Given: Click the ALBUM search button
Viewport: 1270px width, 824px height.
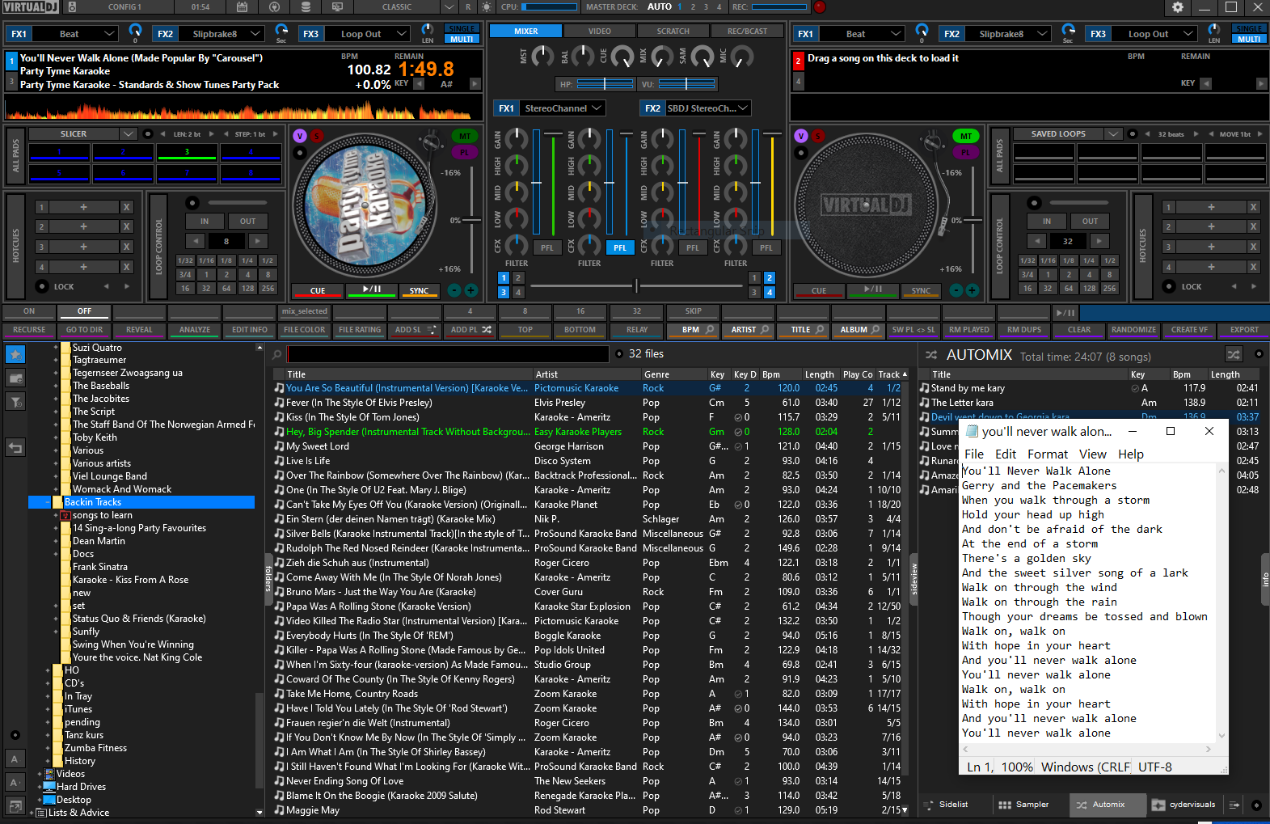Looking at the screenshot, I should (859, 330).
